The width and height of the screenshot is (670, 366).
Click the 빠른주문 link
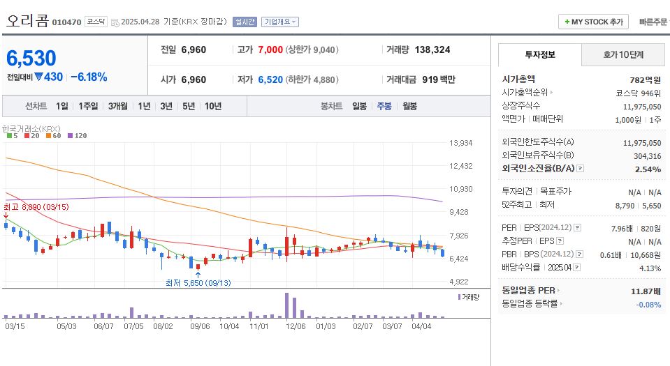coord(653,22)
